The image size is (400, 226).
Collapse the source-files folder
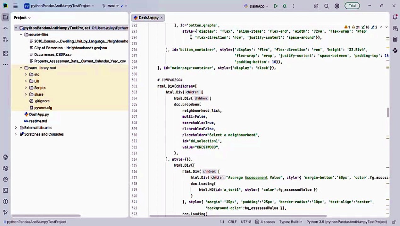(21, 35)
